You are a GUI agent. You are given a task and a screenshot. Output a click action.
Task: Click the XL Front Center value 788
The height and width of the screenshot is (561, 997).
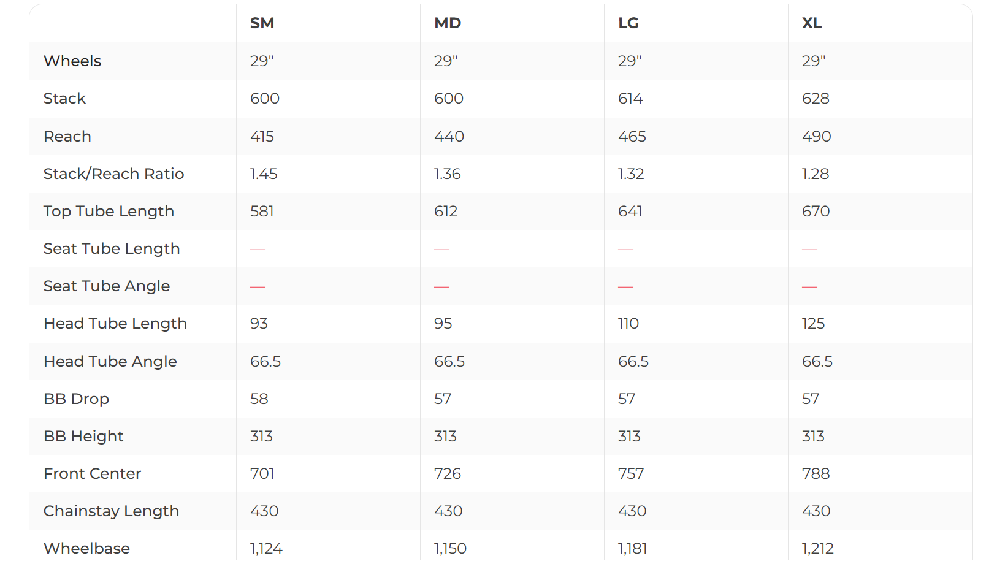coord(816,474)
